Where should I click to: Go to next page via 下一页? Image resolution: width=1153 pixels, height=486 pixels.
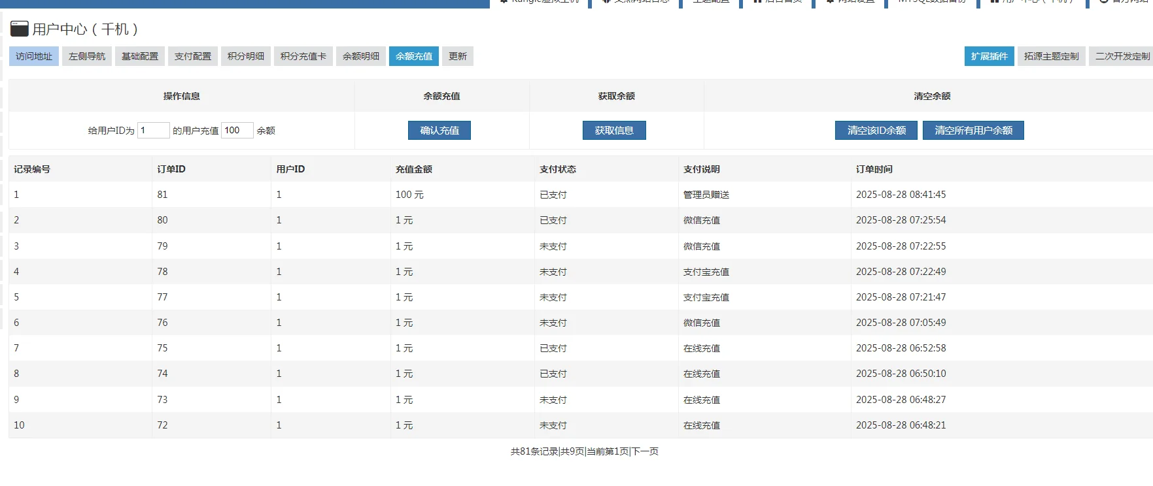coord(645,451)
